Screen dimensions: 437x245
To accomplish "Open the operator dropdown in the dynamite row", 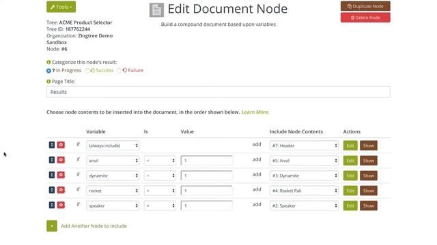I will (x=160, y=176).
